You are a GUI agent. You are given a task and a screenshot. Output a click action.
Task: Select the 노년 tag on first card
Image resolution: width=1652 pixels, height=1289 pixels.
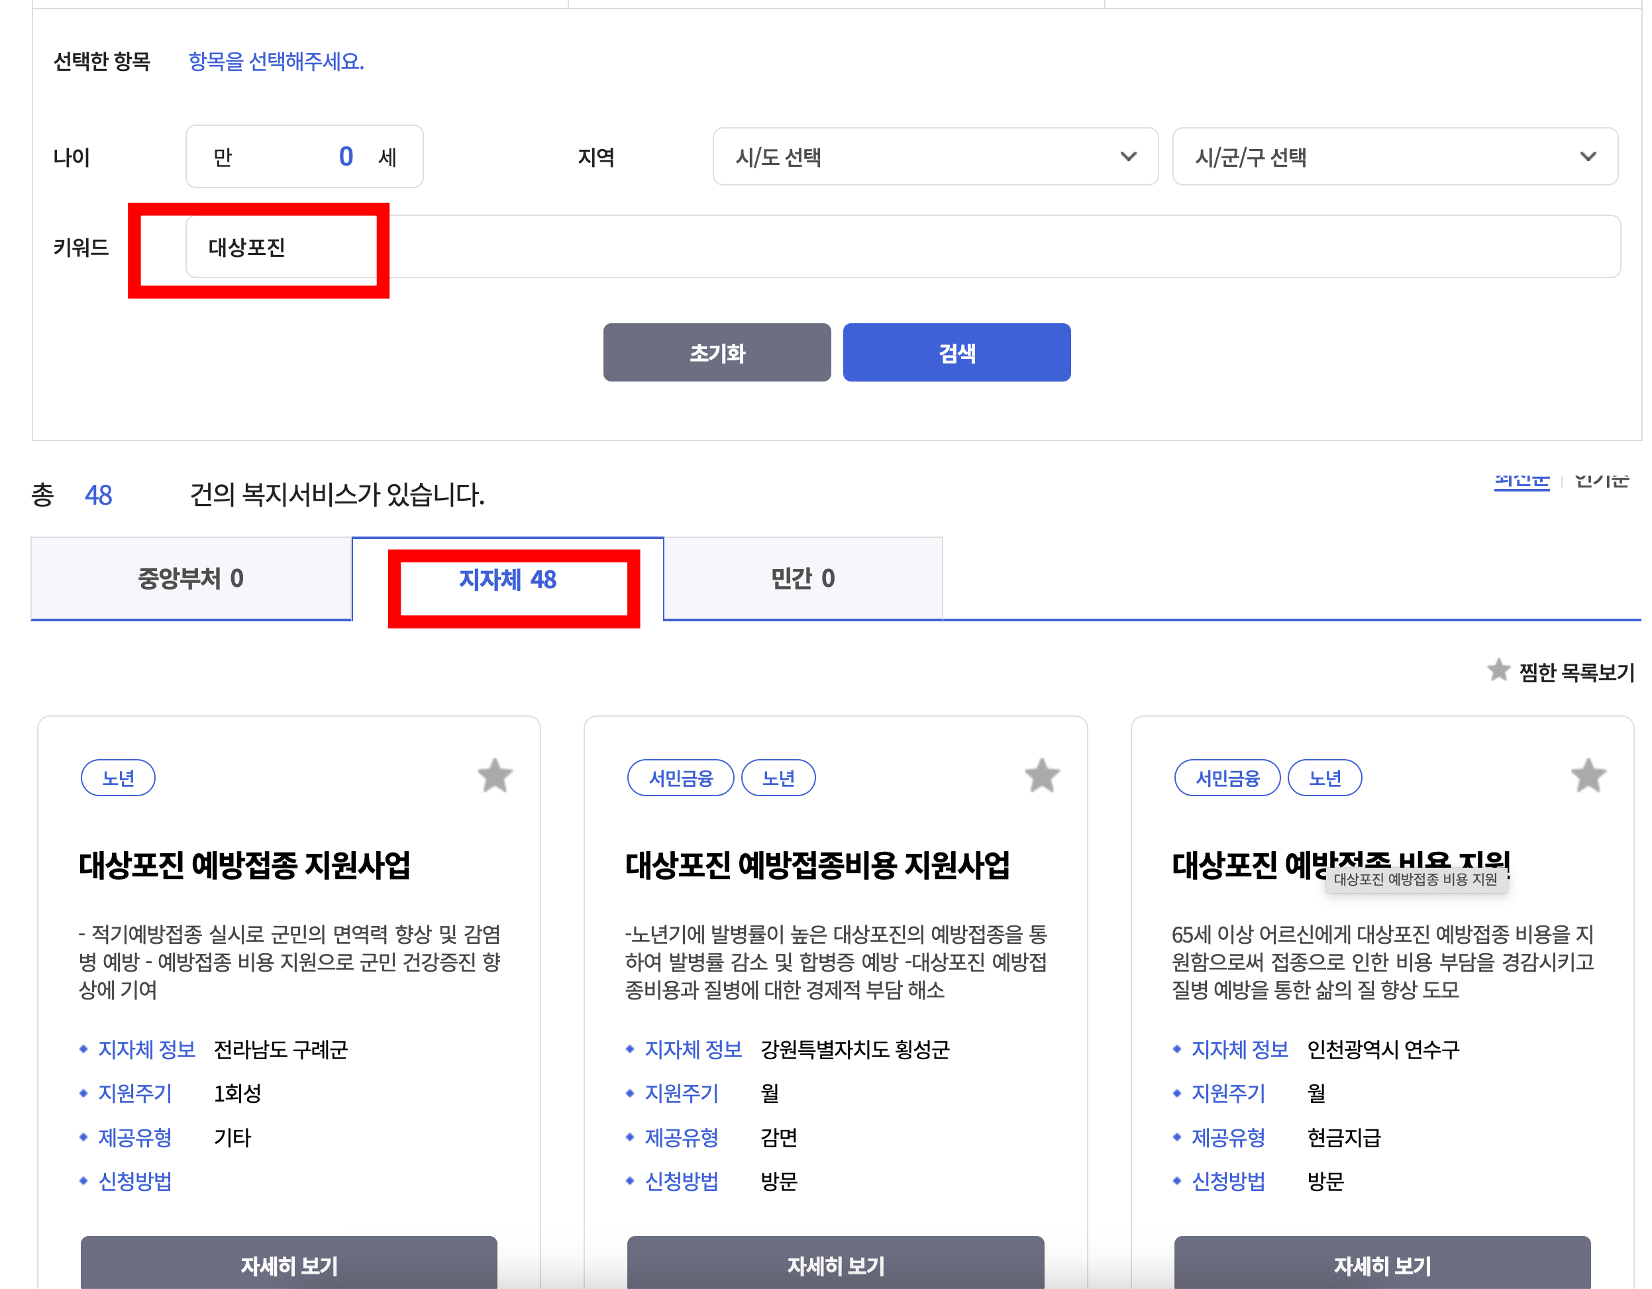pos(118,777)
